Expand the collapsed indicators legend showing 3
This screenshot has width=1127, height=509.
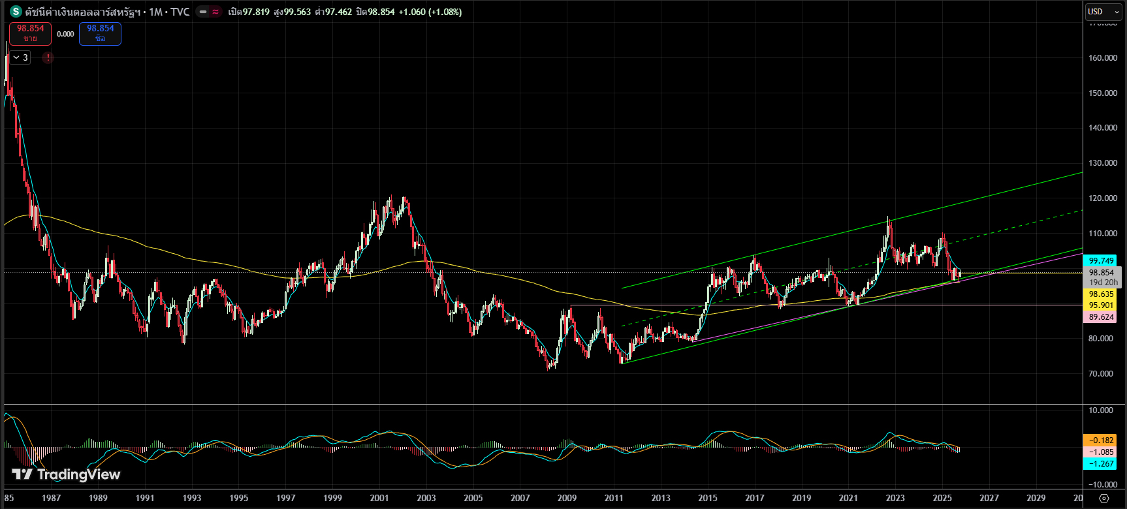pos(20,57)
